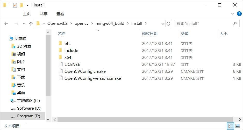
Task: Go up one folder level
Action: [x=31, y=23]
